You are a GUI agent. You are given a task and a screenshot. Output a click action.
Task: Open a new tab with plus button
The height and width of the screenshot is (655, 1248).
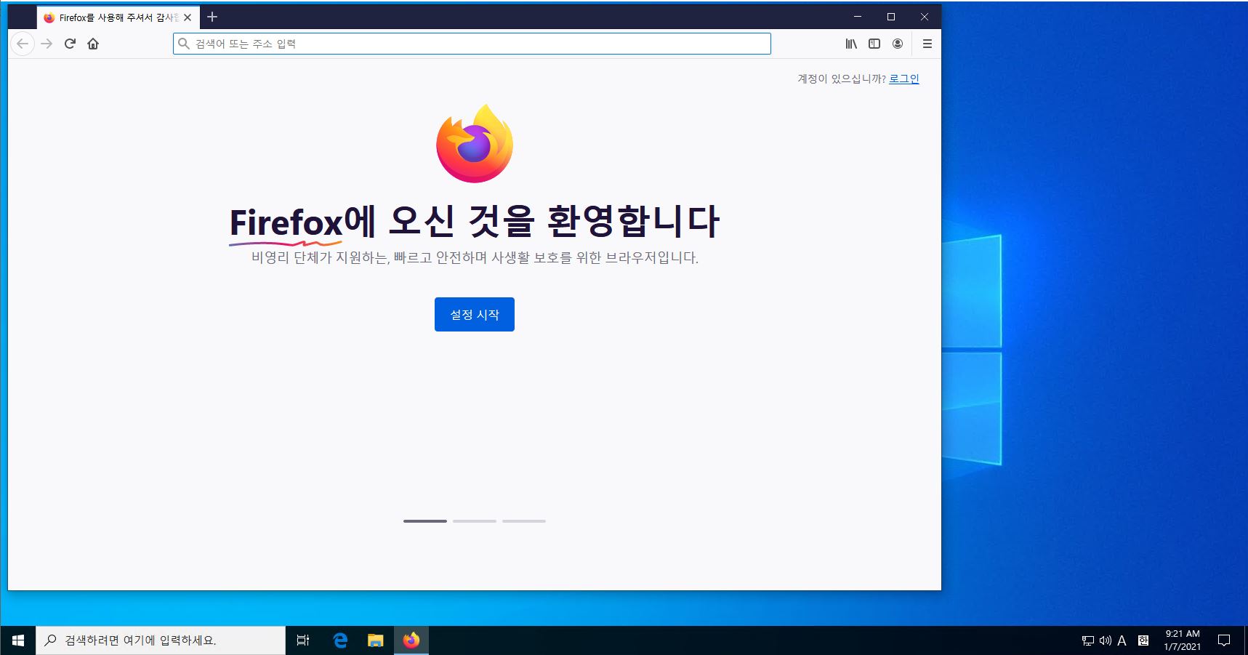[212, 17]
